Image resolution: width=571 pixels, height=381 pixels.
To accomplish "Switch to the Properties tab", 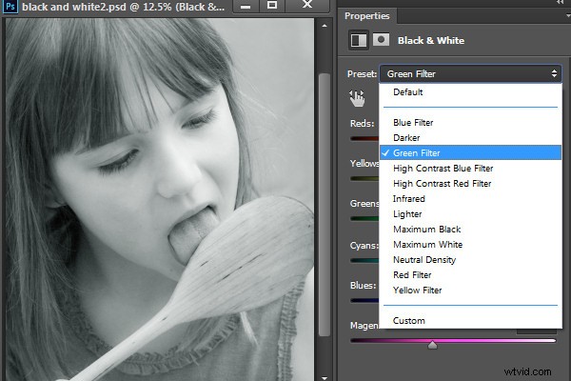I will [x=367, y=16].
